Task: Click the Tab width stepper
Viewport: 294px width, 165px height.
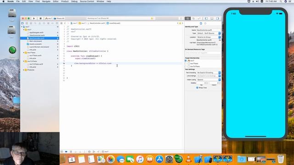Action: pos(207,83)
